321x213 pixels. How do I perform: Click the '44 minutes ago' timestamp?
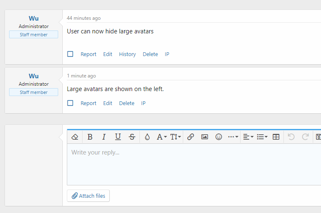tap(84, 18)
